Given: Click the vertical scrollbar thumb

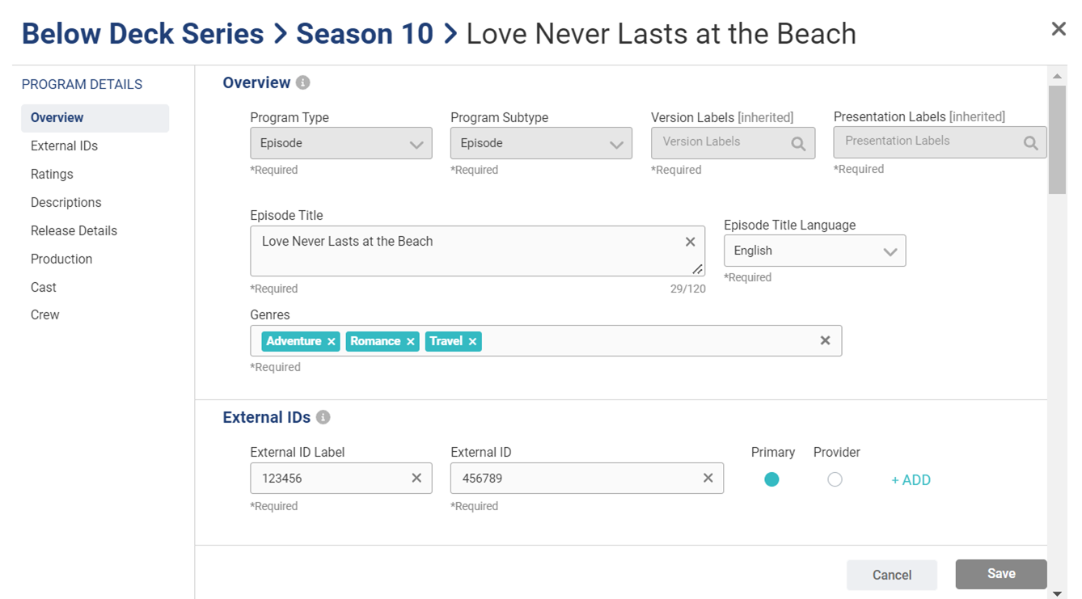Looking at the screenshot, I should pos(1057,139).
